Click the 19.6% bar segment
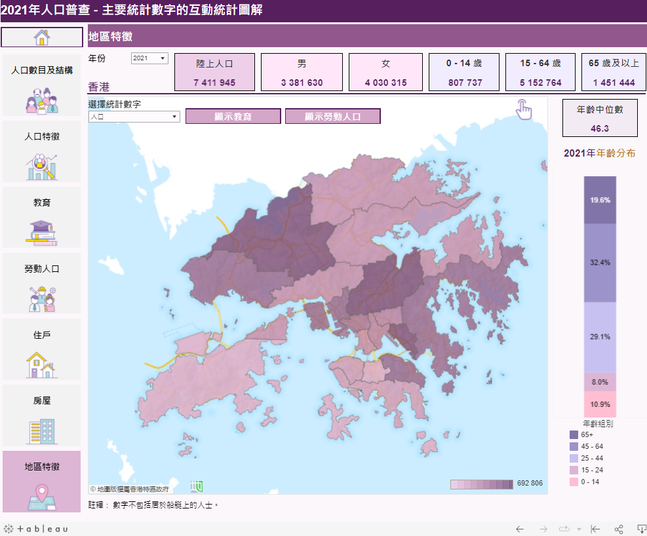 point(600,200)
